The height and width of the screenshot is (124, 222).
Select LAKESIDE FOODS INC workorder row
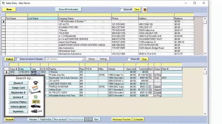[x=113, y=84]
